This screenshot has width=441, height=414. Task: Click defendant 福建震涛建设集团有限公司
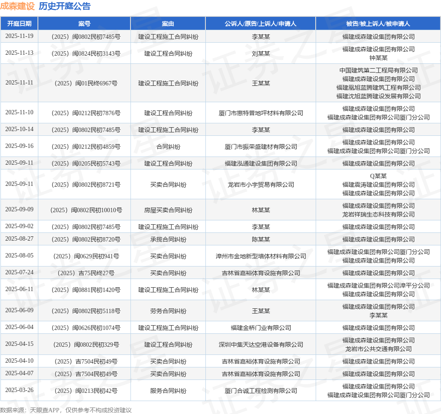coord(378,185)
